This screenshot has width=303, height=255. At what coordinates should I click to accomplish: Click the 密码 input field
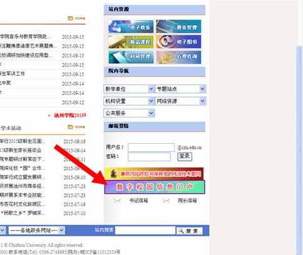tap(149, 157)
